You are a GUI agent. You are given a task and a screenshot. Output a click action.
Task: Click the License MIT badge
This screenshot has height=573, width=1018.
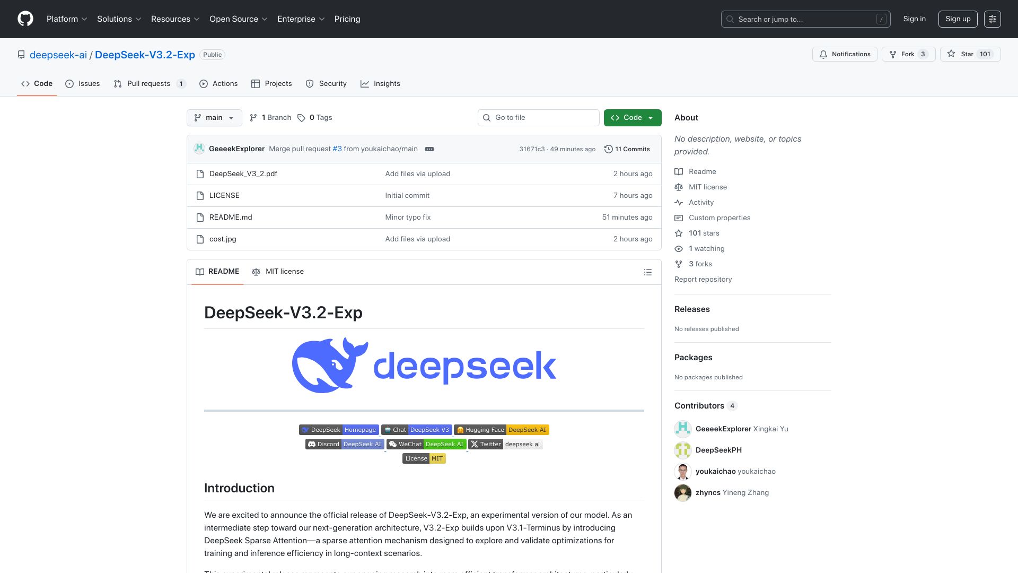pyautogui.click(x=424, y=458)
